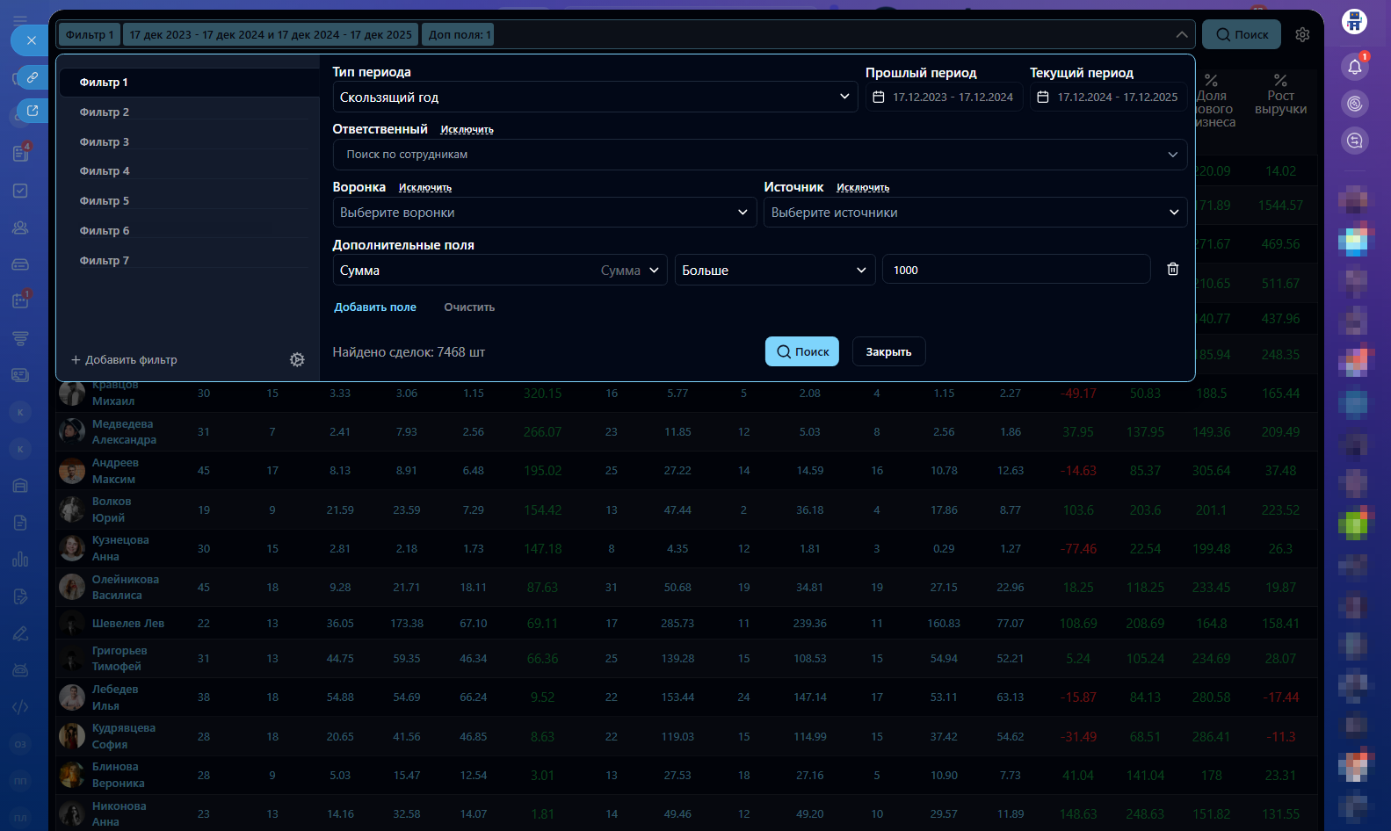Click the notifications bell icon

tap(1354, 67)
